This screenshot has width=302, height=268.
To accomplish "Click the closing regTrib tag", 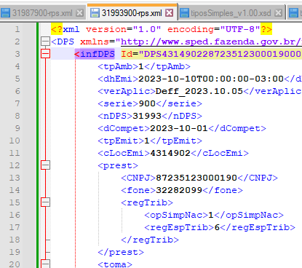I will point(150,240).
